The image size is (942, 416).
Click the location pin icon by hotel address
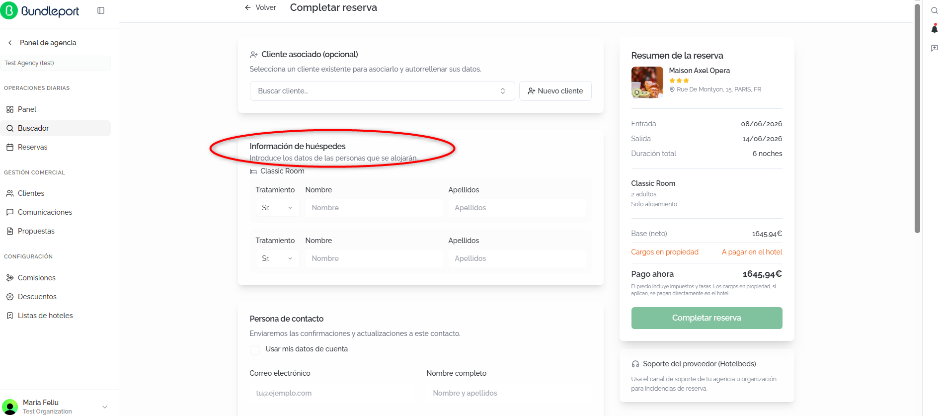pos(672,89)
